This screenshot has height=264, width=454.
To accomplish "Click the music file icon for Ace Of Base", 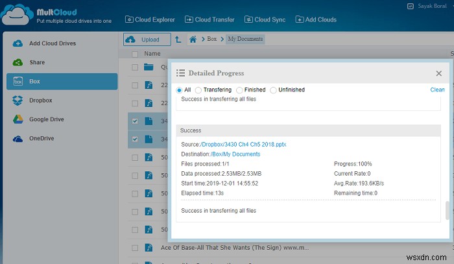I will 149,248.
